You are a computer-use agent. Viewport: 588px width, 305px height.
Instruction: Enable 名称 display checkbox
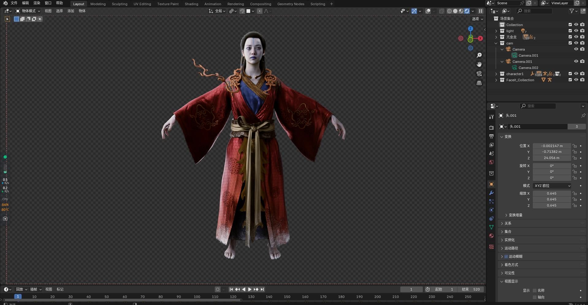535,291
